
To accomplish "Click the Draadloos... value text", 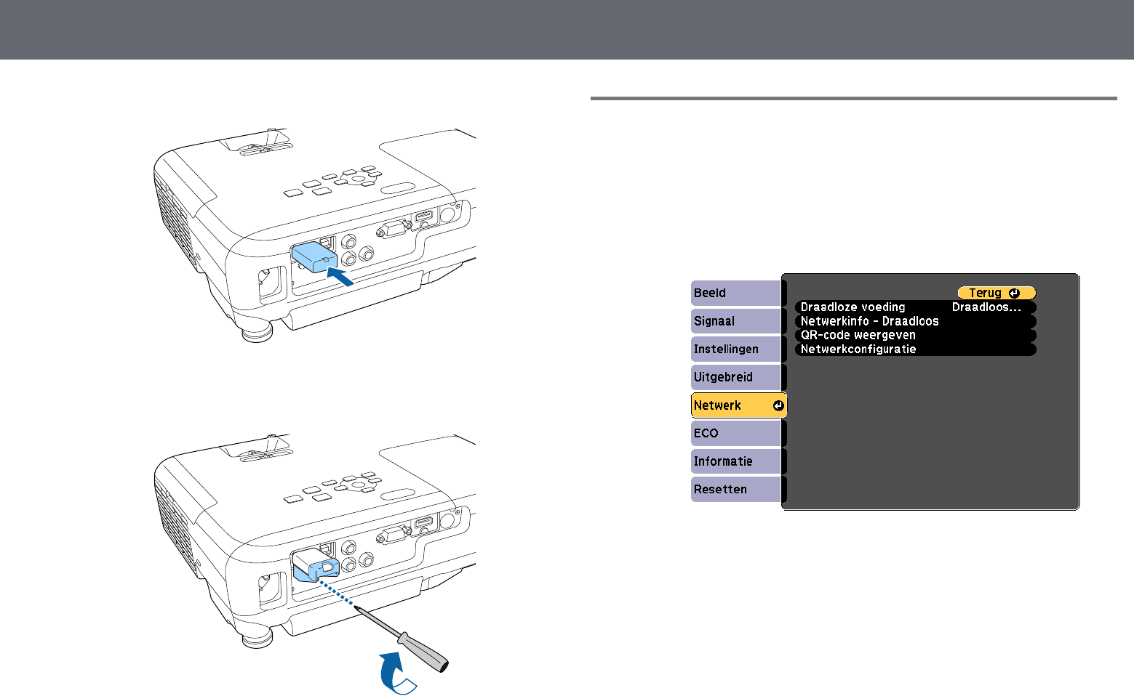I will 986,307.
